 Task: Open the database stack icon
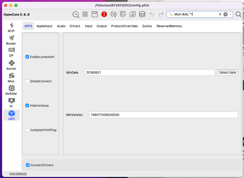click(142, 14)
